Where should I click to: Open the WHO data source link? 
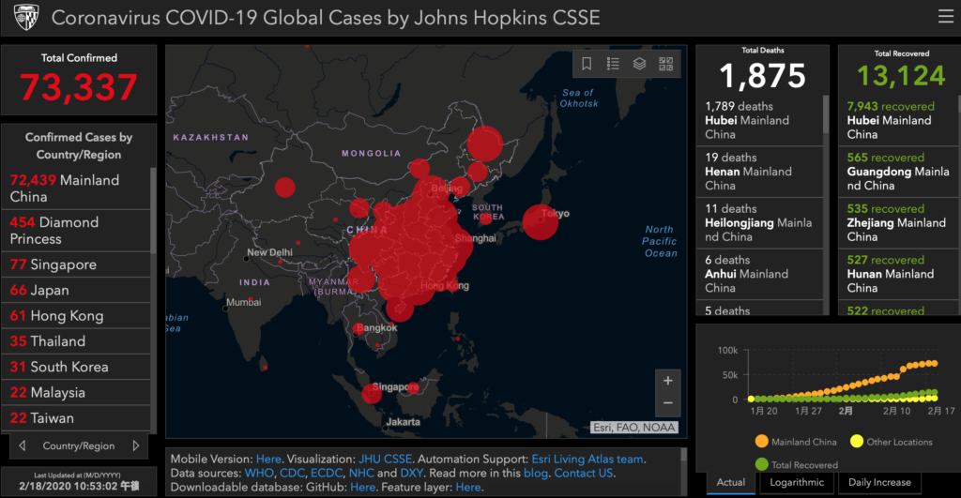(x=259, y=473)
